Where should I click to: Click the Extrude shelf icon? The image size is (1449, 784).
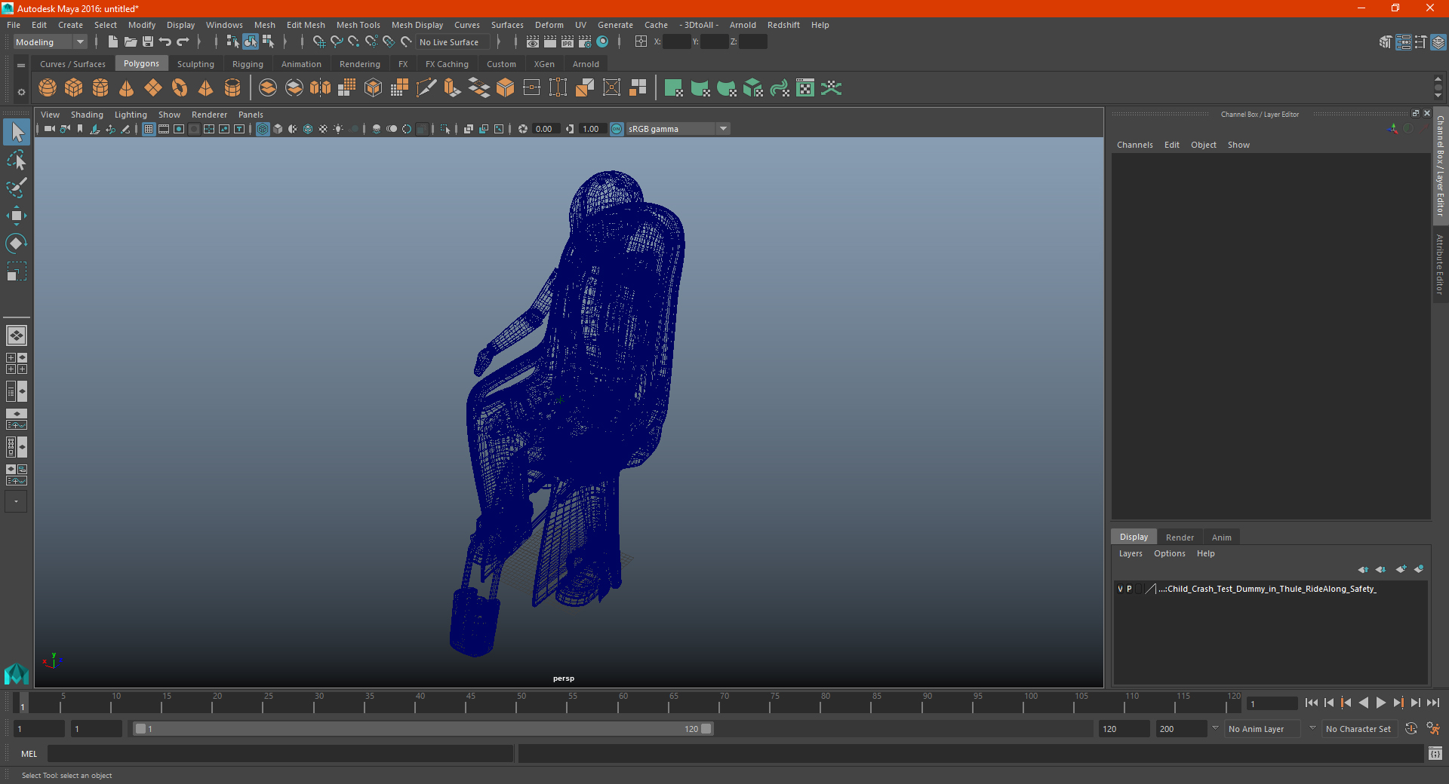pos(453,88)
